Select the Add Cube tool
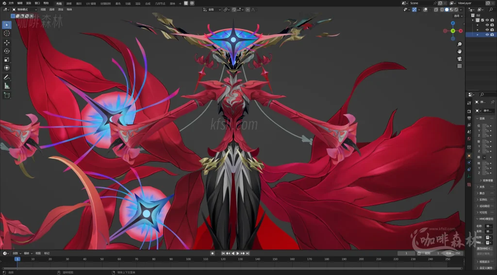Viewport: 497px width, 275px height. tap(7, 95)
